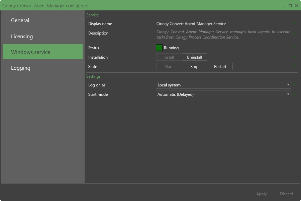
Task: Maximize the configurator window
Action: [290, 6]
